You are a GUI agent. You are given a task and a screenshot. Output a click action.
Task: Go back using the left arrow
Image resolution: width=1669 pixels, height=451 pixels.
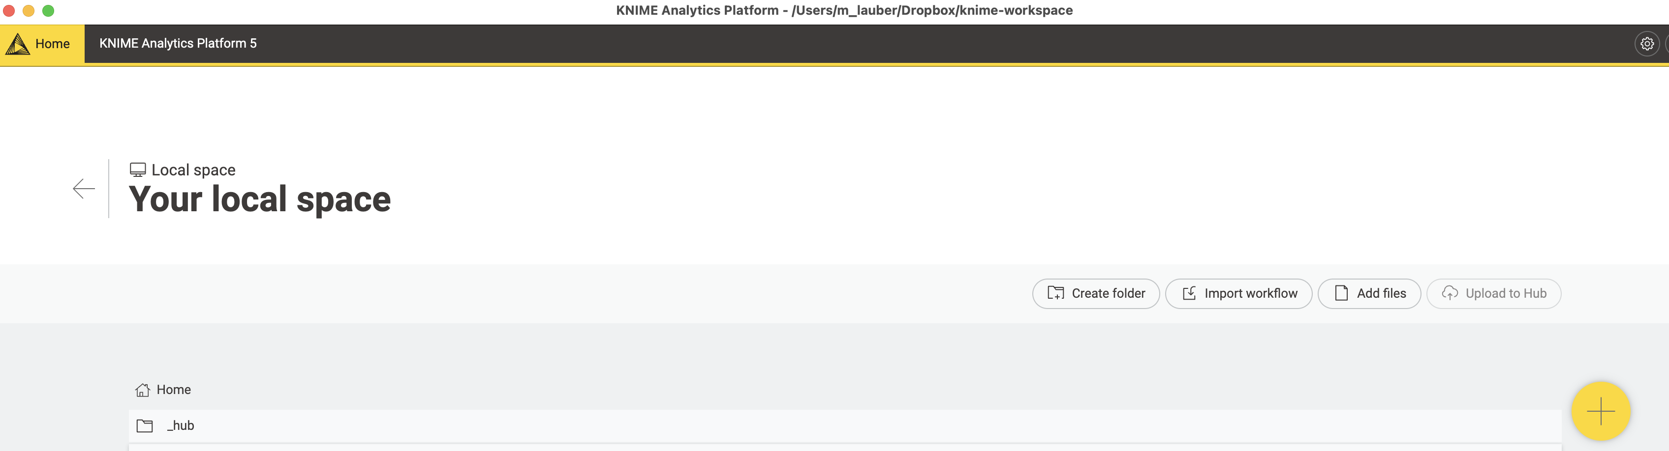point(84,189)
